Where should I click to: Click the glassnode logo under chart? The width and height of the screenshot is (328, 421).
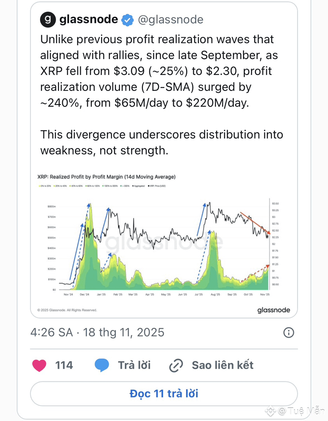(x=274, y=310)
